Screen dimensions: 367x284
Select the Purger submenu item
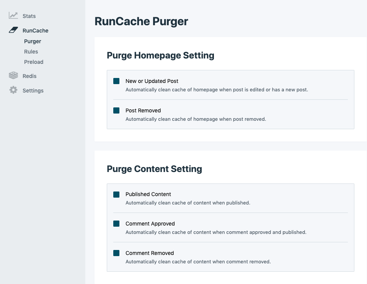pos(33,41)
